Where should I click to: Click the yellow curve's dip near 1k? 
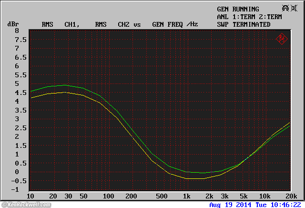pos(193,178)
